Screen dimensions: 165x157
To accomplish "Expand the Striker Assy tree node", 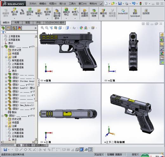I will [6, 81].
